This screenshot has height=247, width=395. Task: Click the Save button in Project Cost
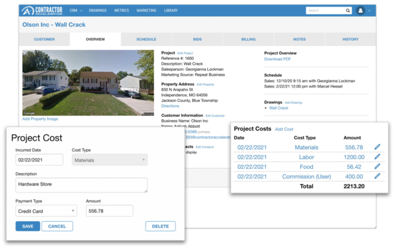(x=28, y=226)
